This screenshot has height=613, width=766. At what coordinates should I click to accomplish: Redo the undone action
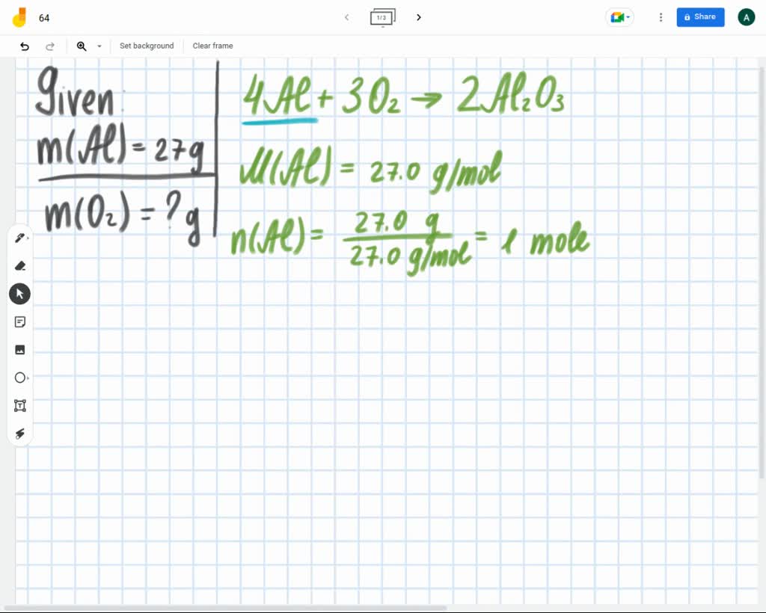pos(50,46)
